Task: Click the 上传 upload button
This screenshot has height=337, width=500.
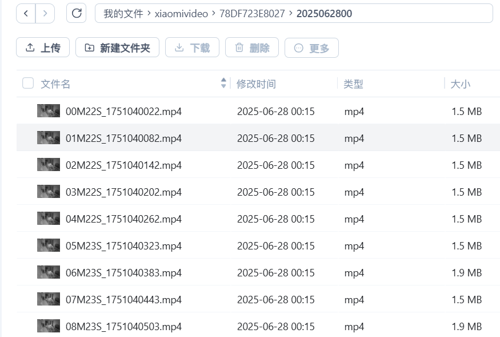Action: [x=43, y=47]
